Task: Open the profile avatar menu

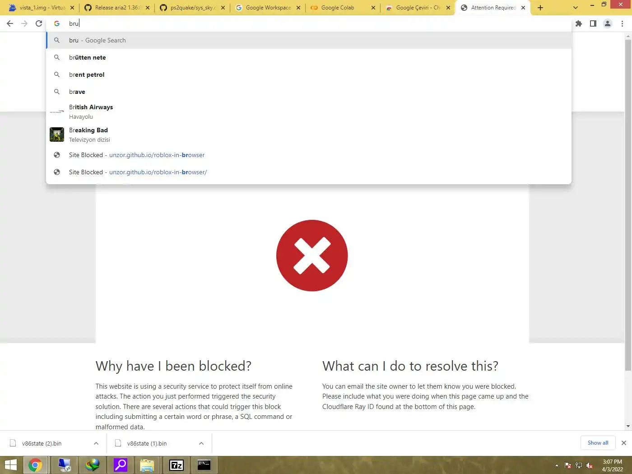Action: [608, 23]
